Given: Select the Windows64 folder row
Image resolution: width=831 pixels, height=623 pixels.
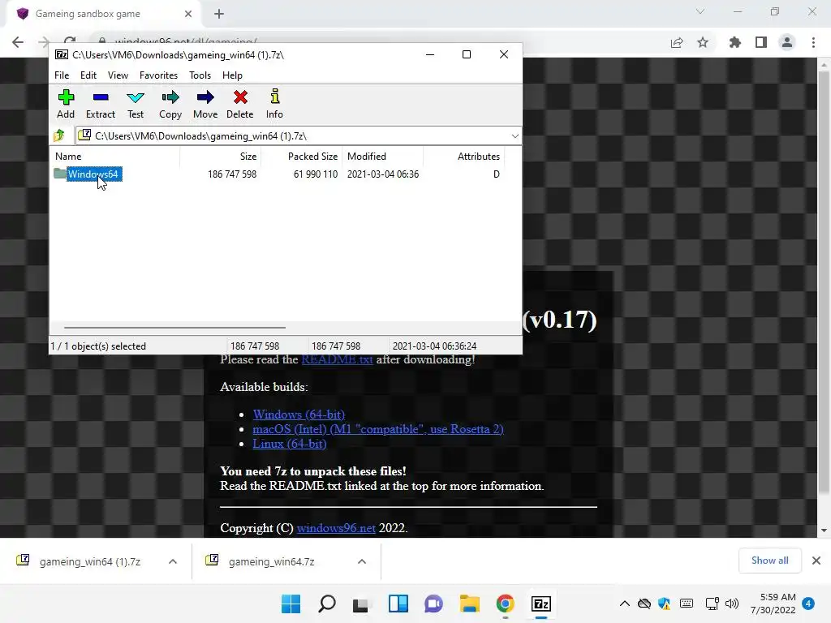Looking at the screenshot, I should point(278,174).
